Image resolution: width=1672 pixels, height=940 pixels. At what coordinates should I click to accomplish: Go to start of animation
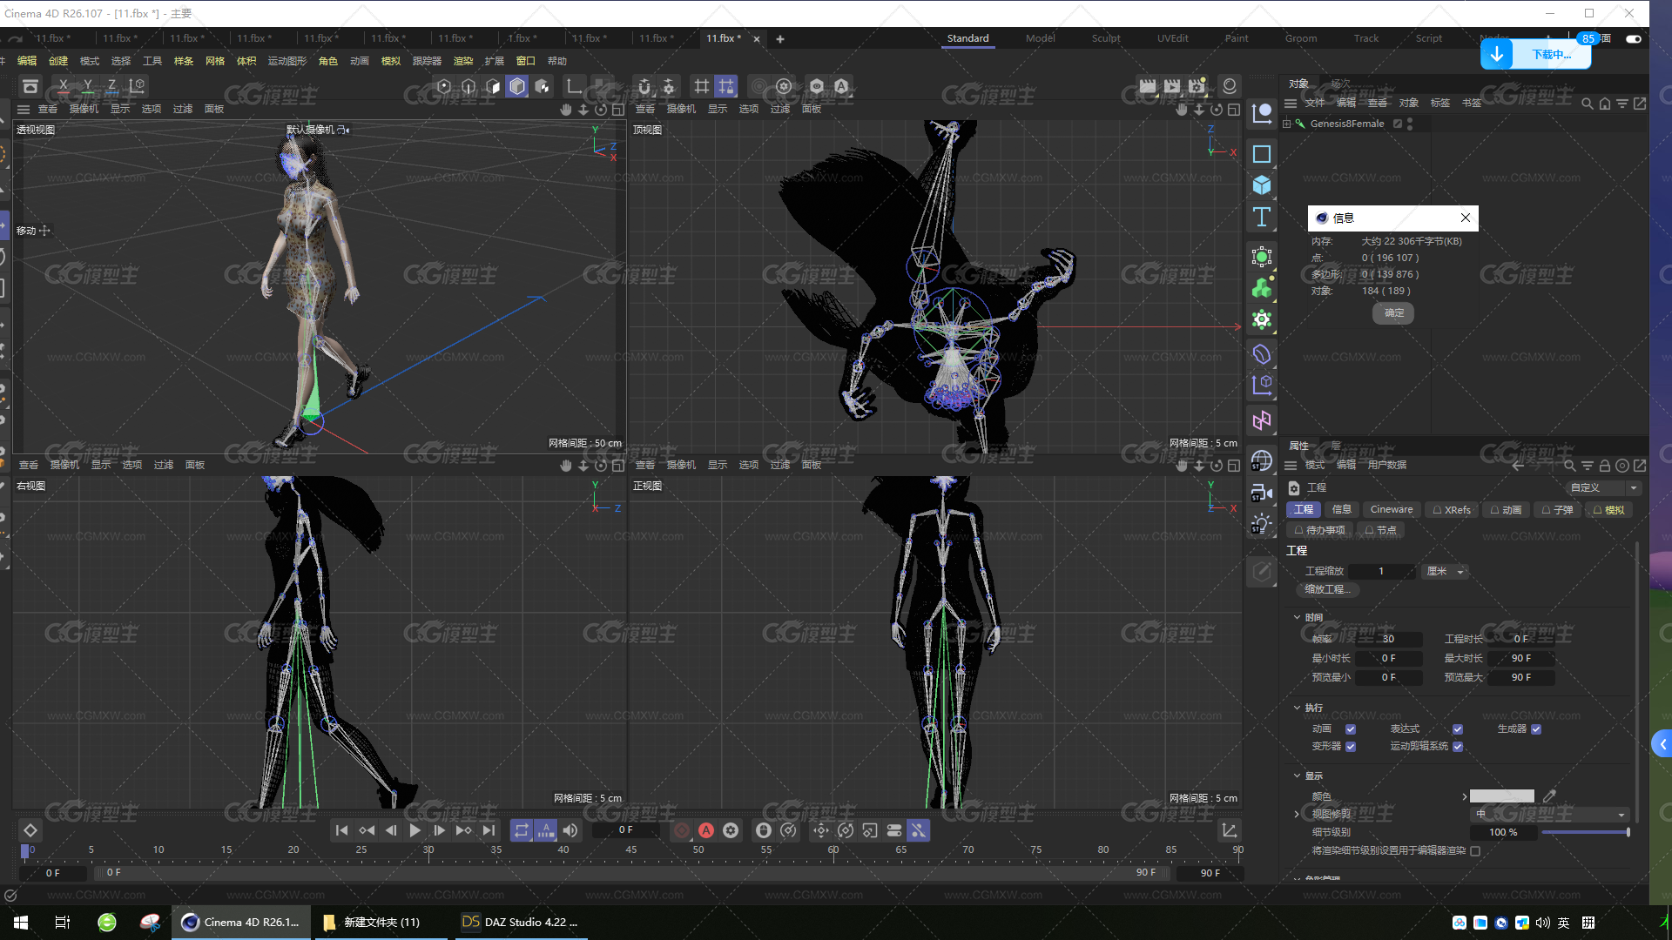(341, 830)
